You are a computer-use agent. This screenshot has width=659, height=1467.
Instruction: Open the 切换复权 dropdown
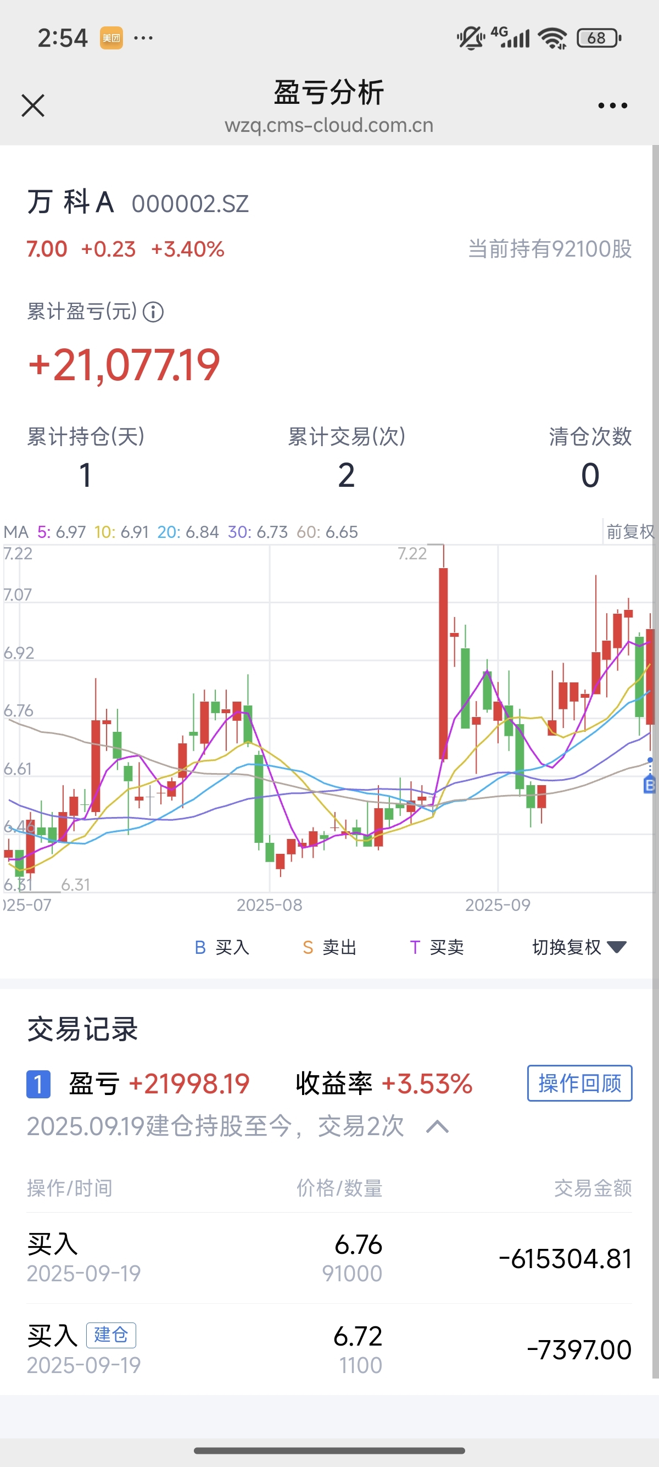click(x=579, y=947)
